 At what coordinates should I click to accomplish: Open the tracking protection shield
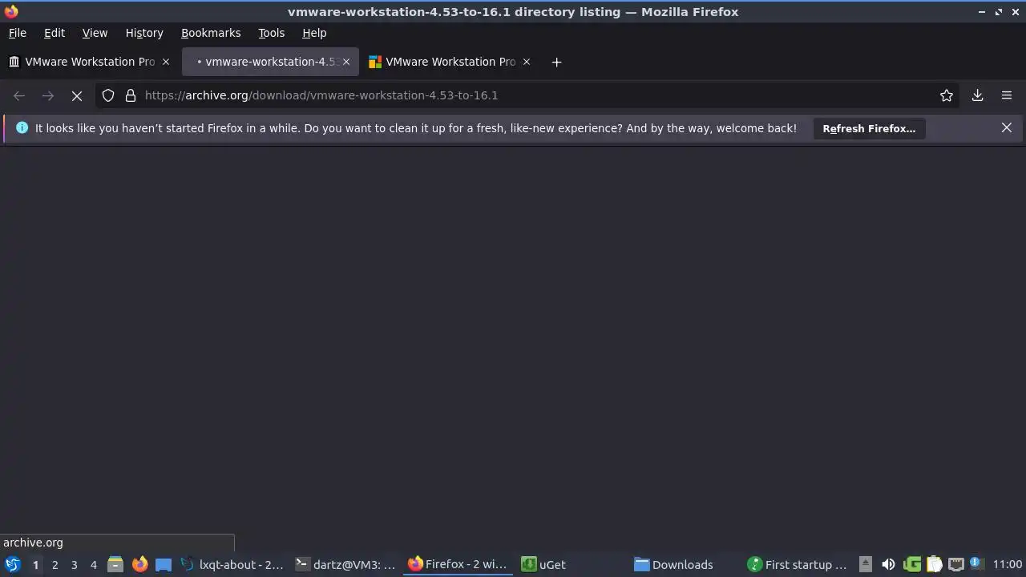click(108, 95)
